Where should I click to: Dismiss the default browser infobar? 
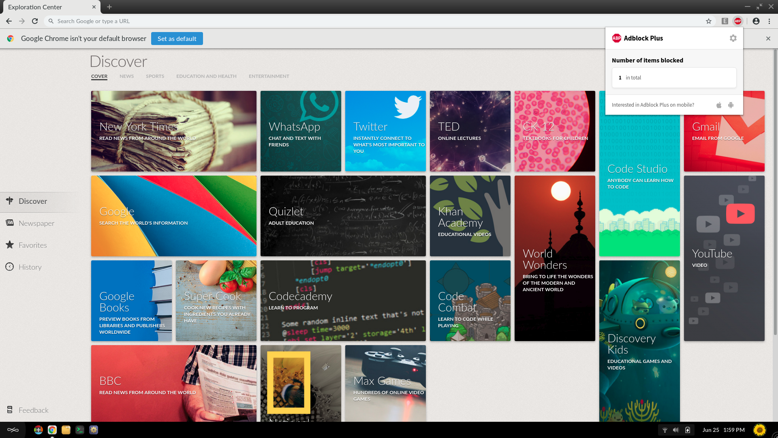pos(768,39)
